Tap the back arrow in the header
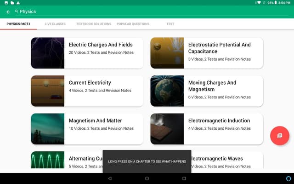The image size is (294, 184). point(8,12)
